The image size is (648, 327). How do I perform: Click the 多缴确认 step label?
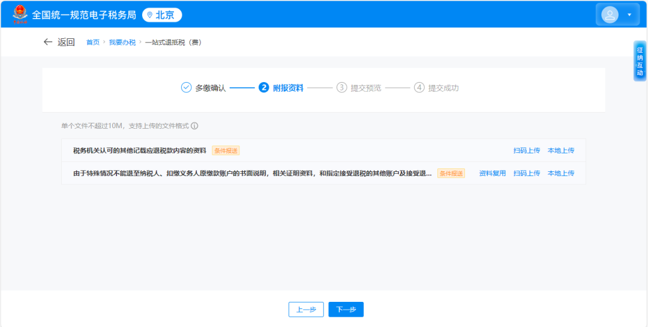[211, 88]
